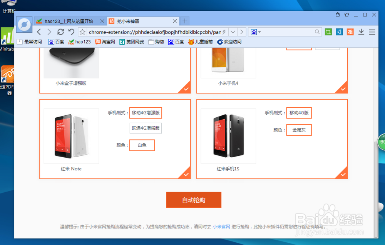Screen dimensions: 385x245
Task: Open the green screenshot crop tool
Action: (328, 32)
